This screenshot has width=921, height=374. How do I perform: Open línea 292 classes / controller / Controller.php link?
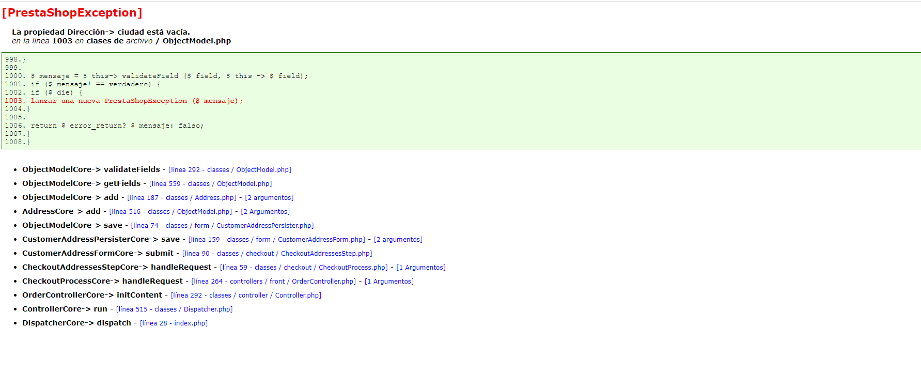click(246, 295)
